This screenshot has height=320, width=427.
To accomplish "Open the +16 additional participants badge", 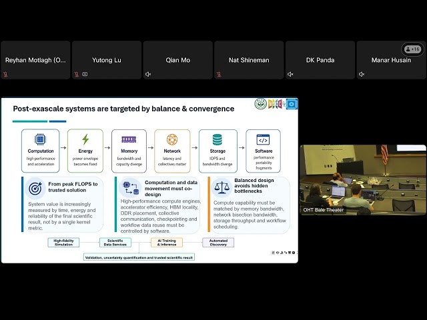I will pos(412,49).
